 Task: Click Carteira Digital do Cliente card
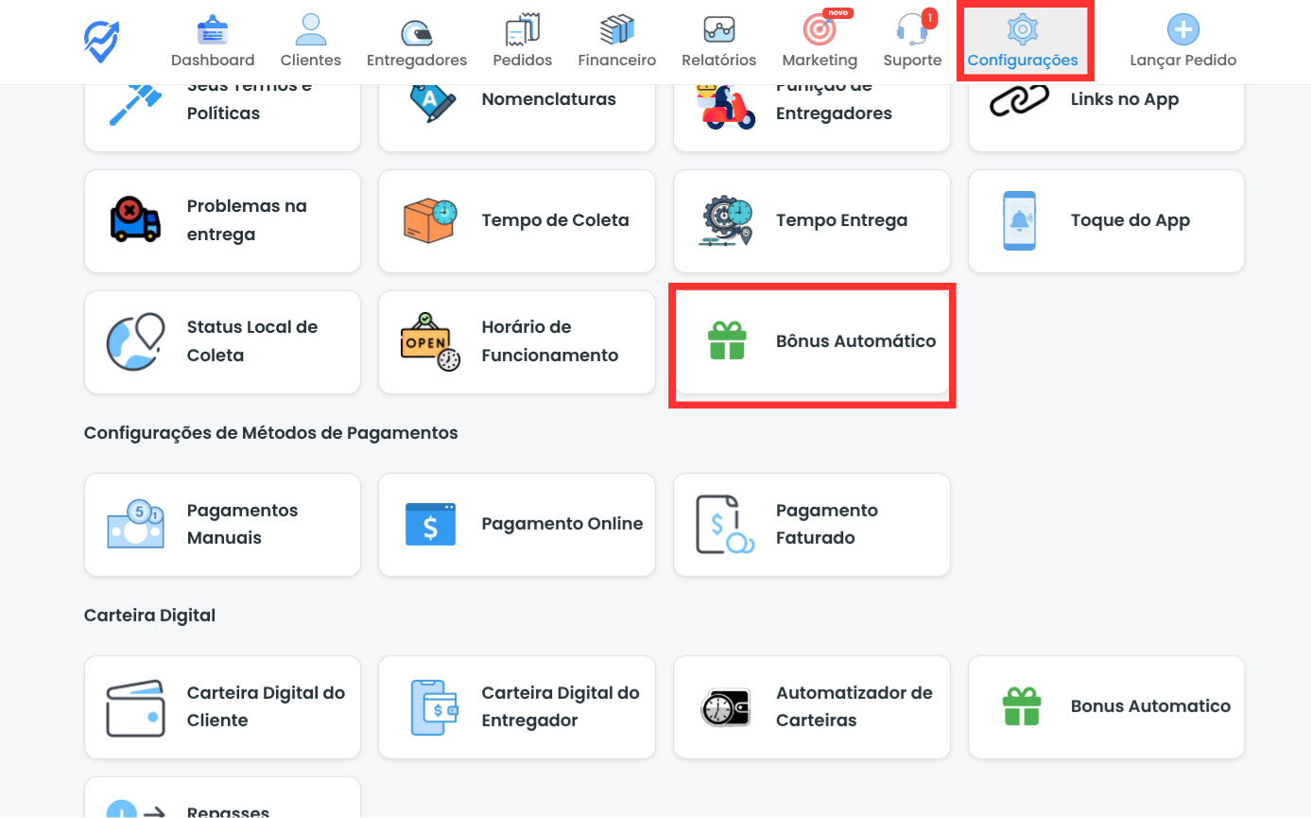coord(222,707)
